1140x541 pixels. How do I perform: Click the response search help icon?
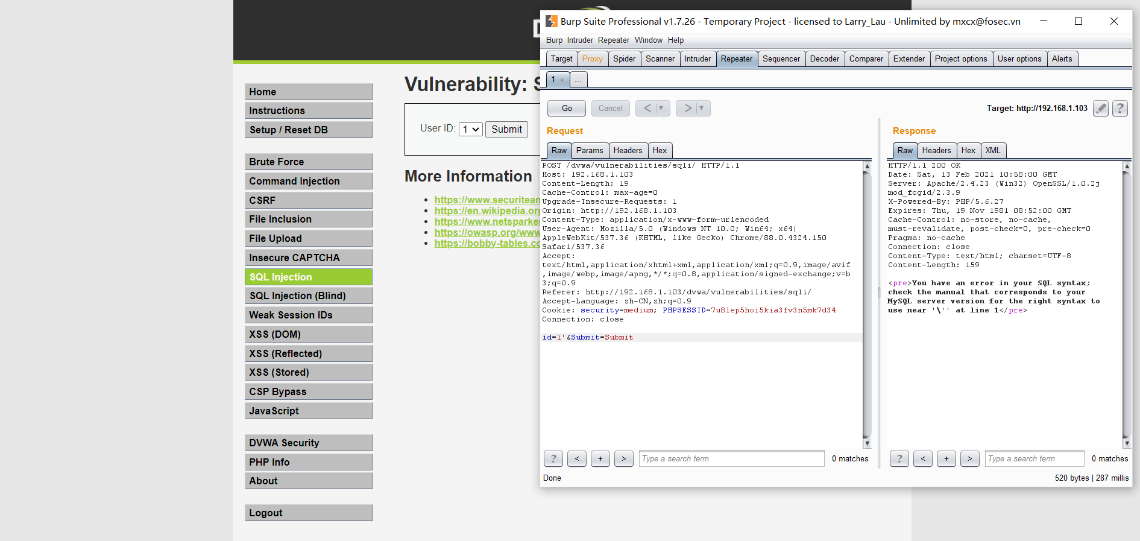click(x=899, y=459)
